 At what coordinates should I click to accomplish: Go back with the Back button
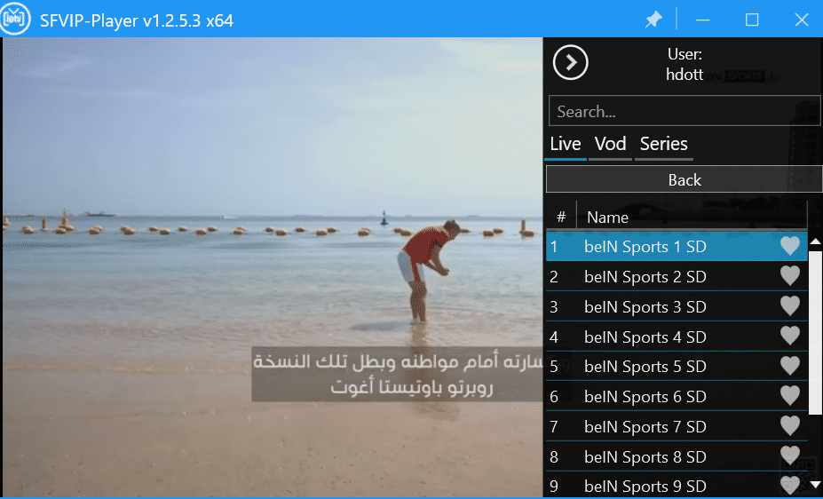tap(684, 180)
